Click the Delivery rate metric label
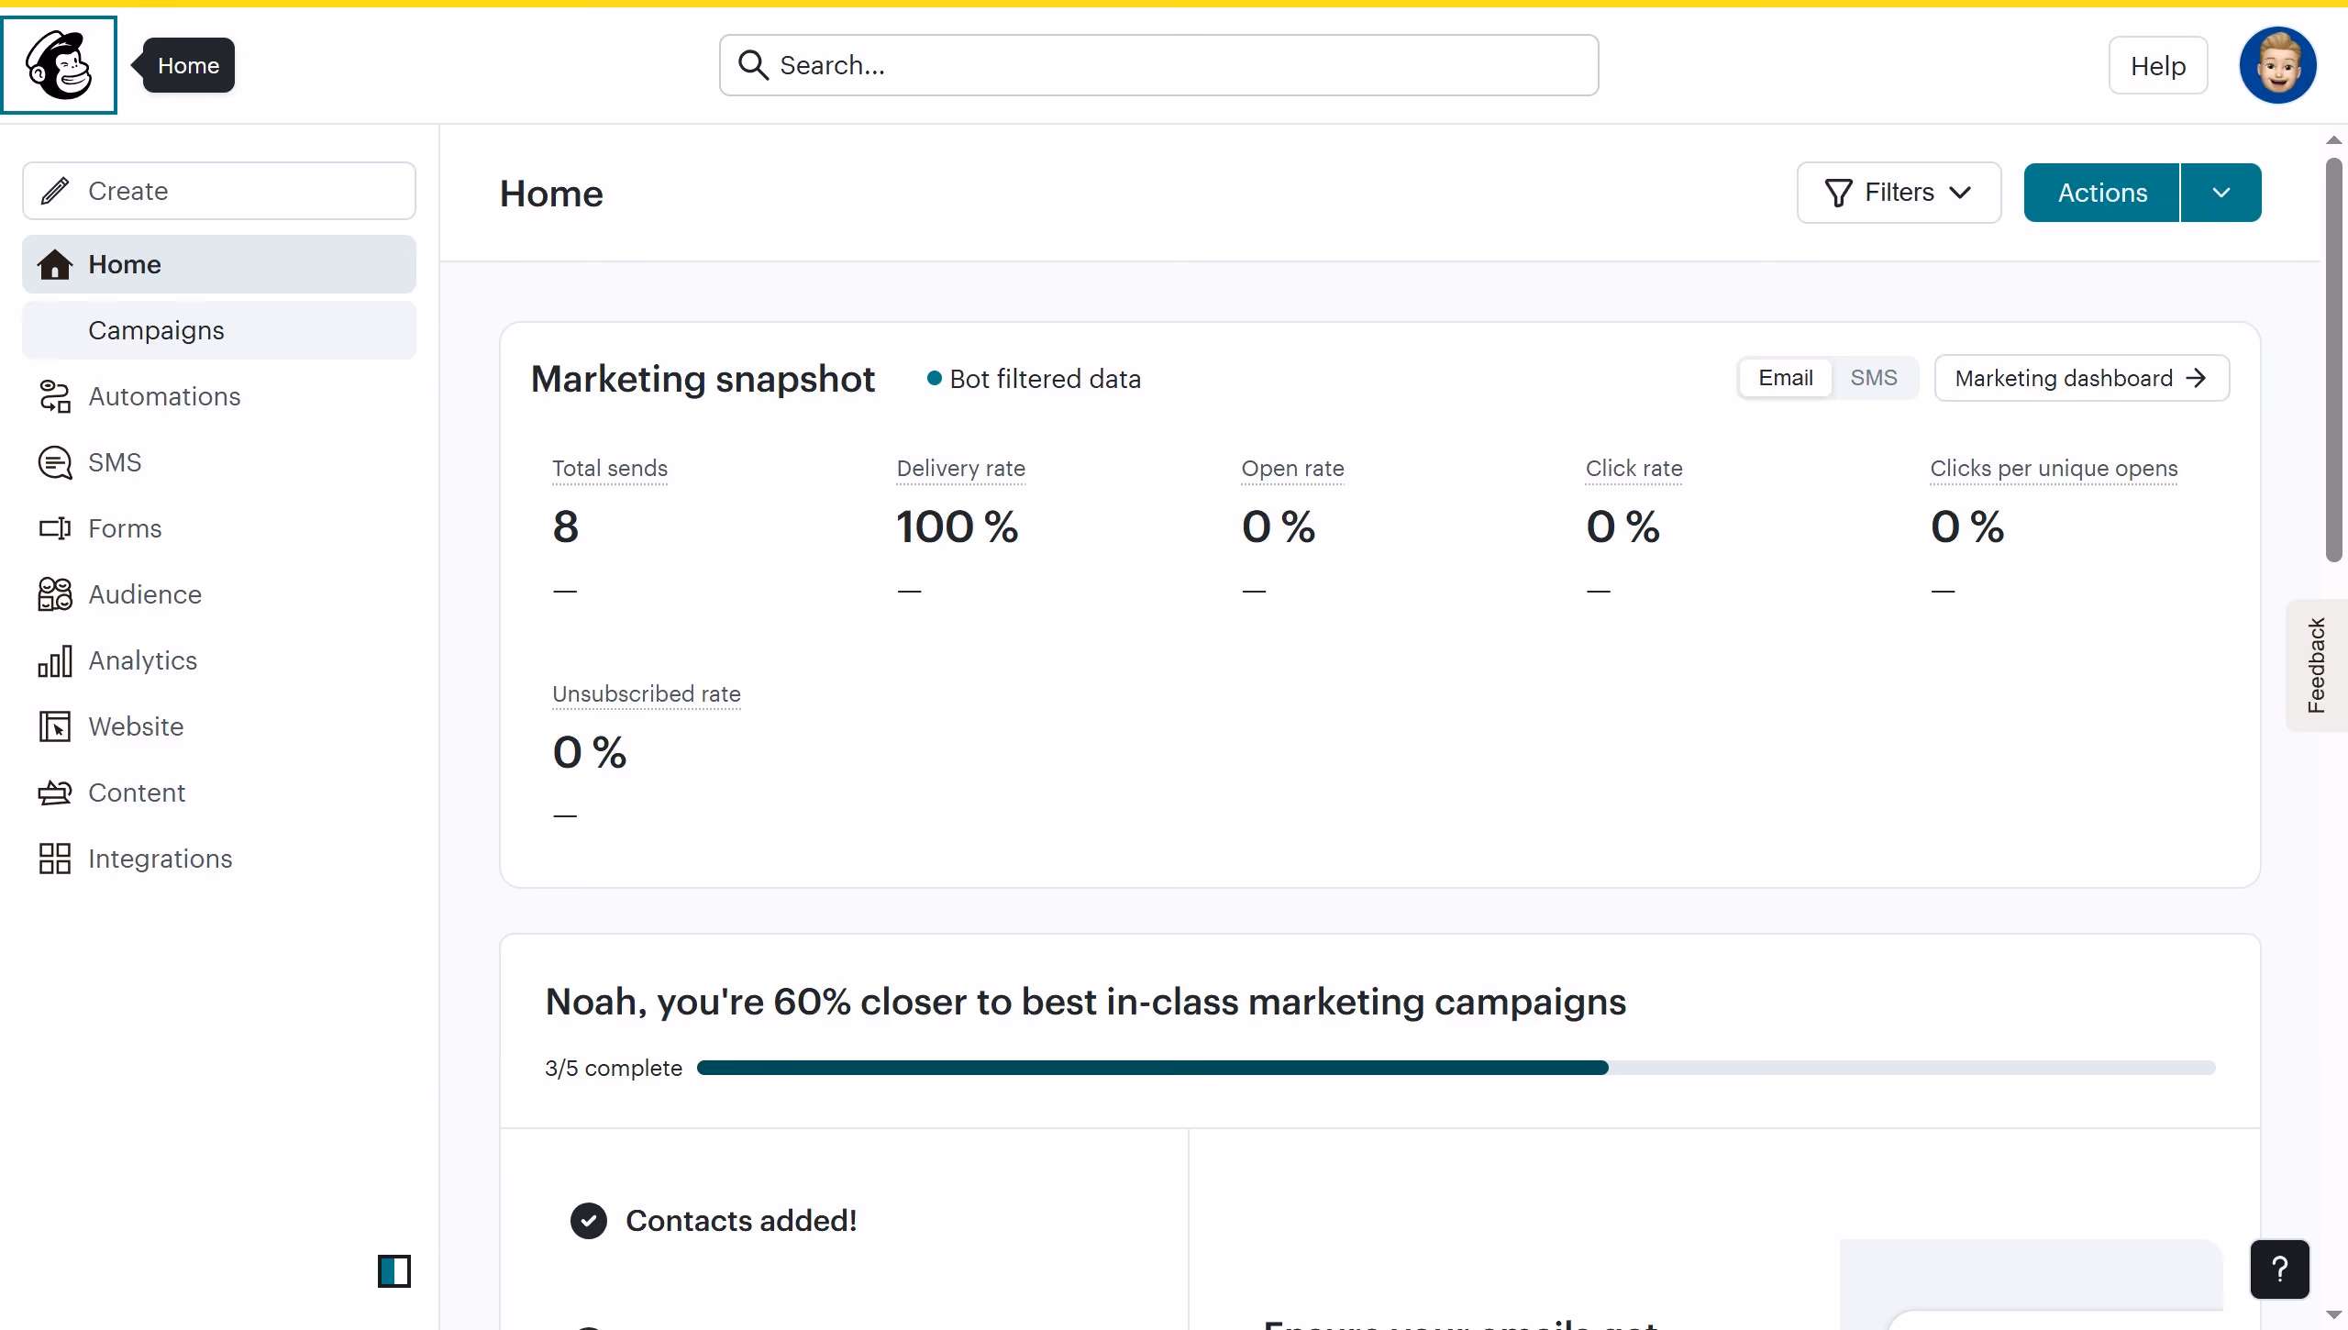The width and height of the screenshot is (2348, 1330). click(960, 468)
